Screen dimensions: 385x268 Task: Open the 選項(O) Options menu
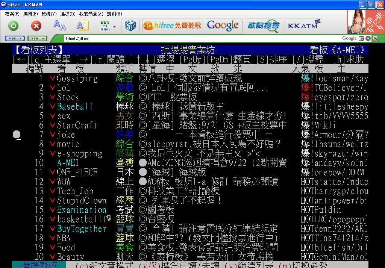[68, 14]
